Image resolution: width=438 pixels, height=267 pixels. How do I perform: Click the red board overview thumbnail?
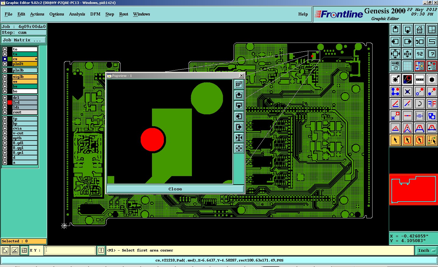[x=414, y=189]
